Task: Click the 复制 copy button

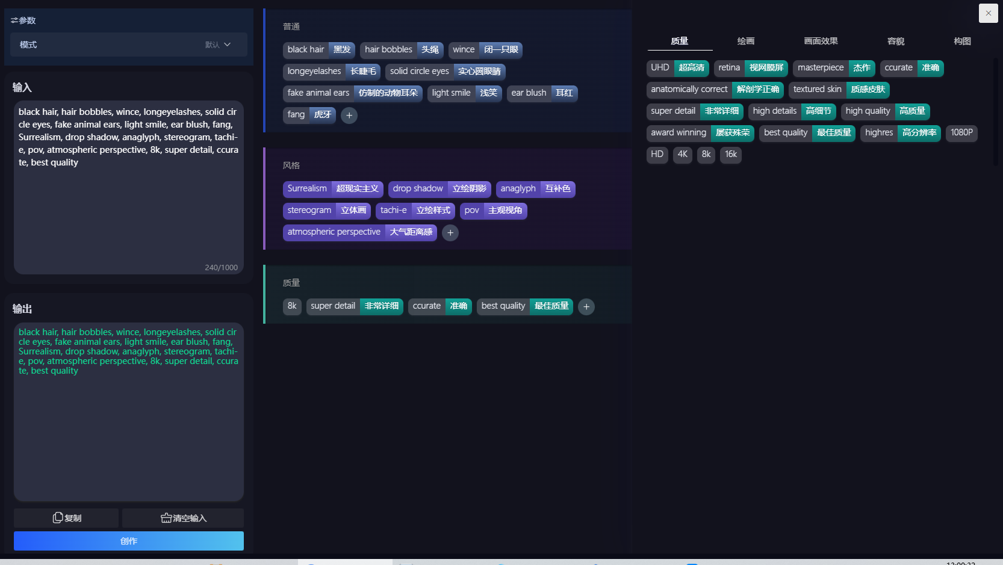Action: (66, 518)
